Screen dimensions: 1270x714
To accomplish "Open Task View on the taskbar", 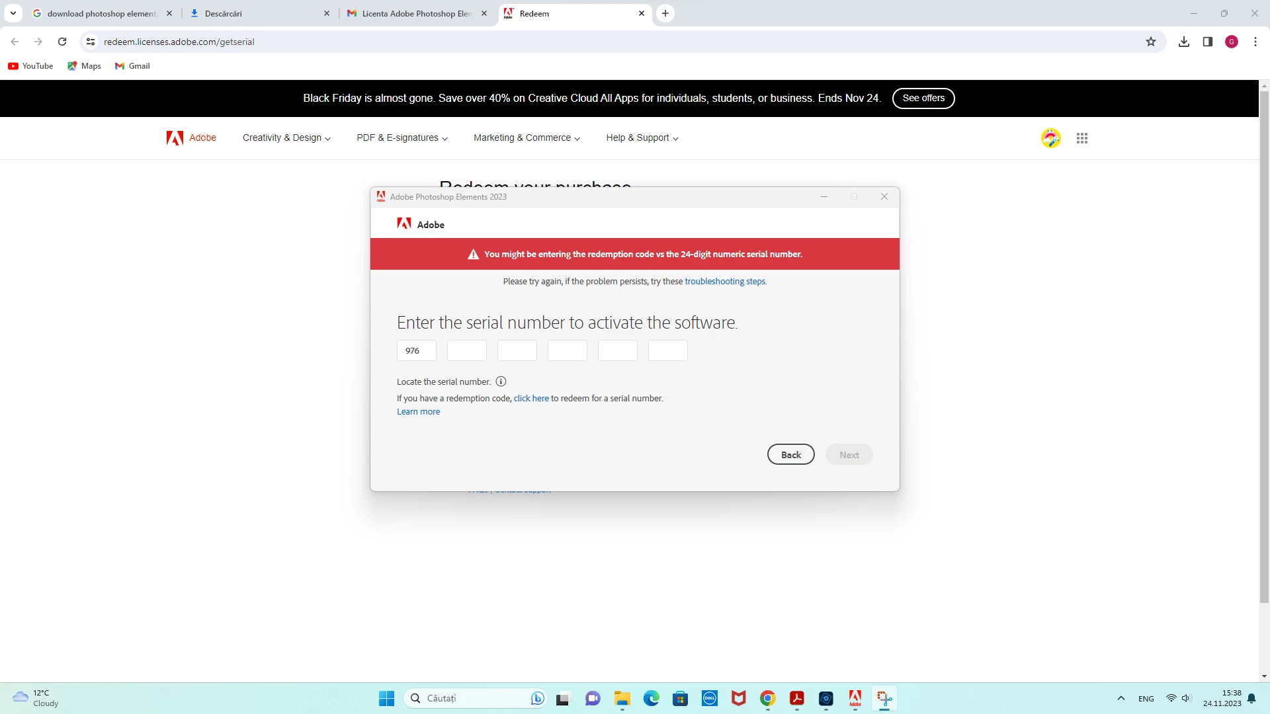I will click(x=563, y=698).
